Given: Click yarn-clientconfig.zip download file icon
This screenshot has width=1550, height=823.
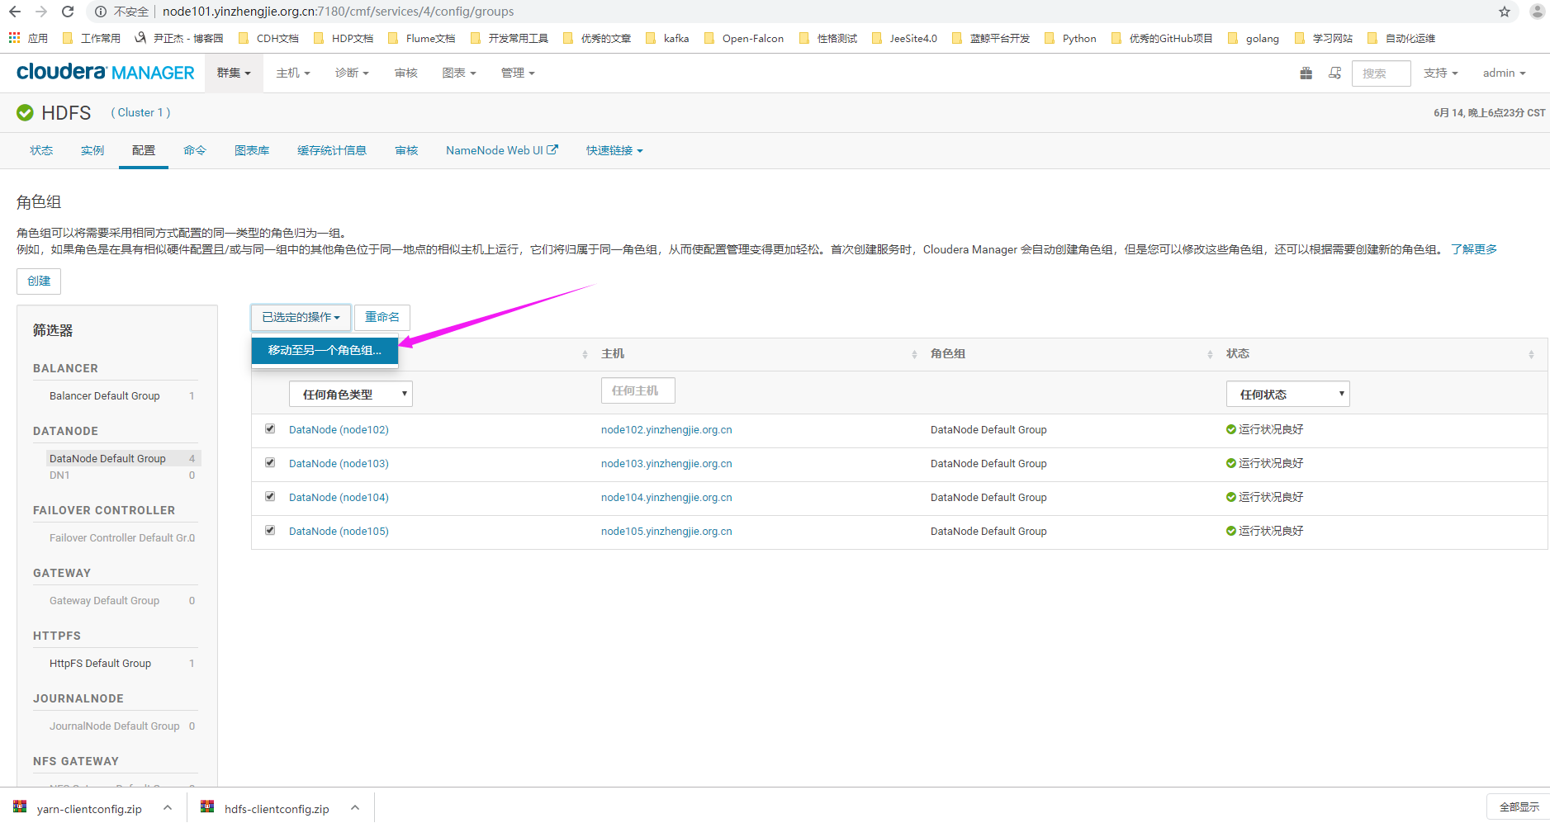Looking at the screenshot, I should point(20,807).
